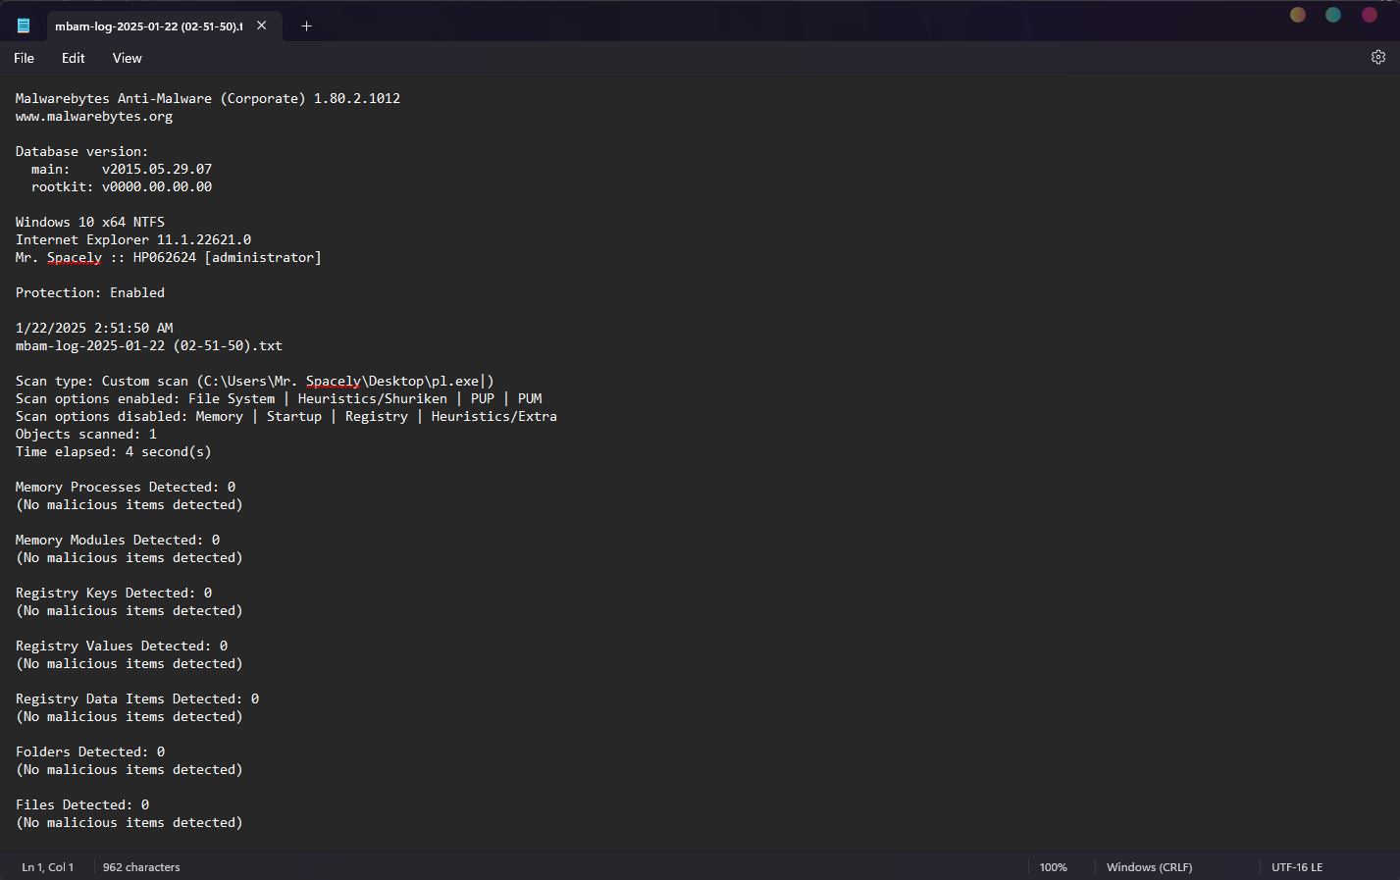Click the Notepad app icon in title bar
Viewport: 1400px width, 880px height.
pos(24,26)
